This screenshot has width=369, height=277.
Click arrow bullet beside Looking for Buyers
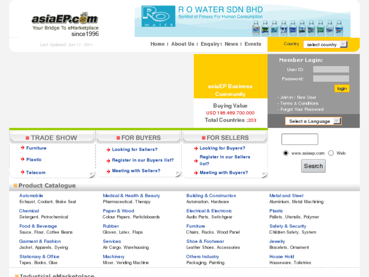196,148
